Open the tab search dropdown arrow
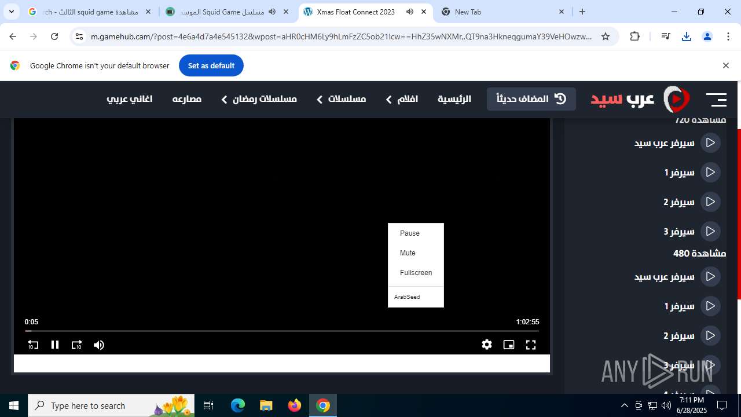The width and height of the screenshot is (741, 417). tap(11, 12)
